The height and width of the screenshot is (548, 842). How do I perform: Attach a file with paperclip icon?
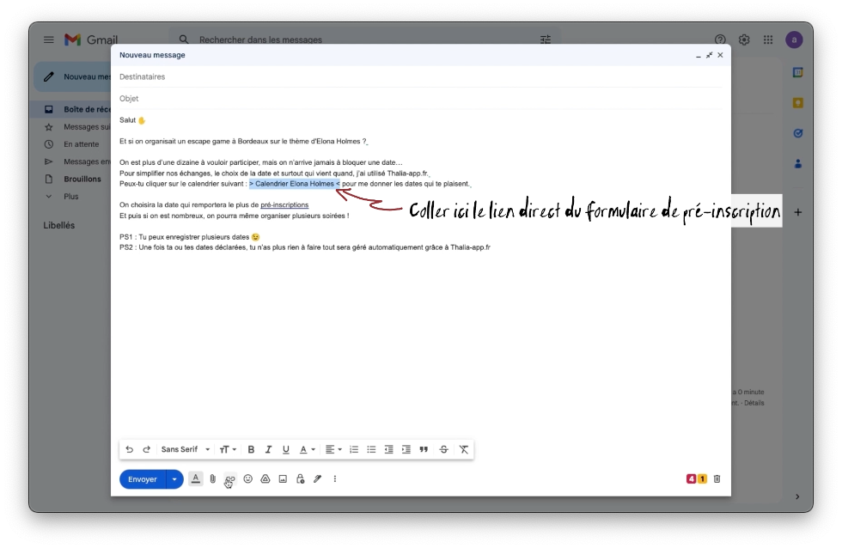pyautogui.click(x=213, y=479)
